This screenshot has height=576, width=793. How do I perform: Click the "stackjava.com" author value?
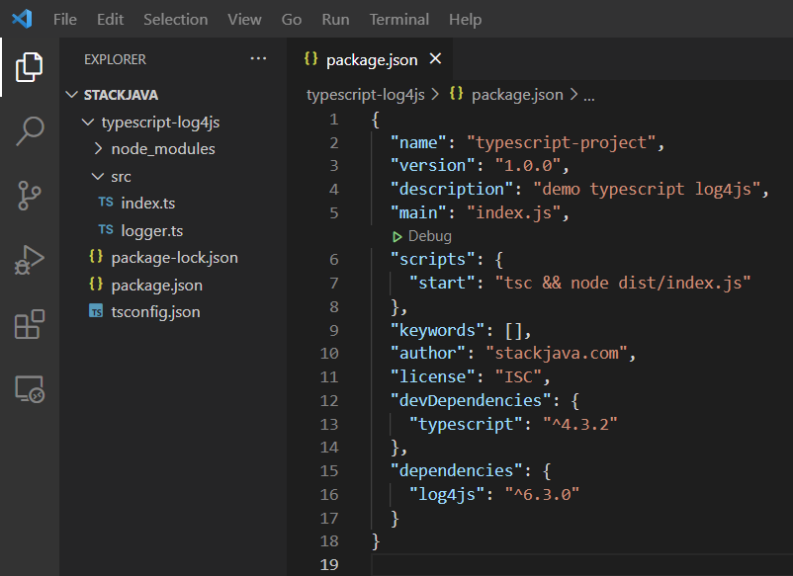coord(557,353)
